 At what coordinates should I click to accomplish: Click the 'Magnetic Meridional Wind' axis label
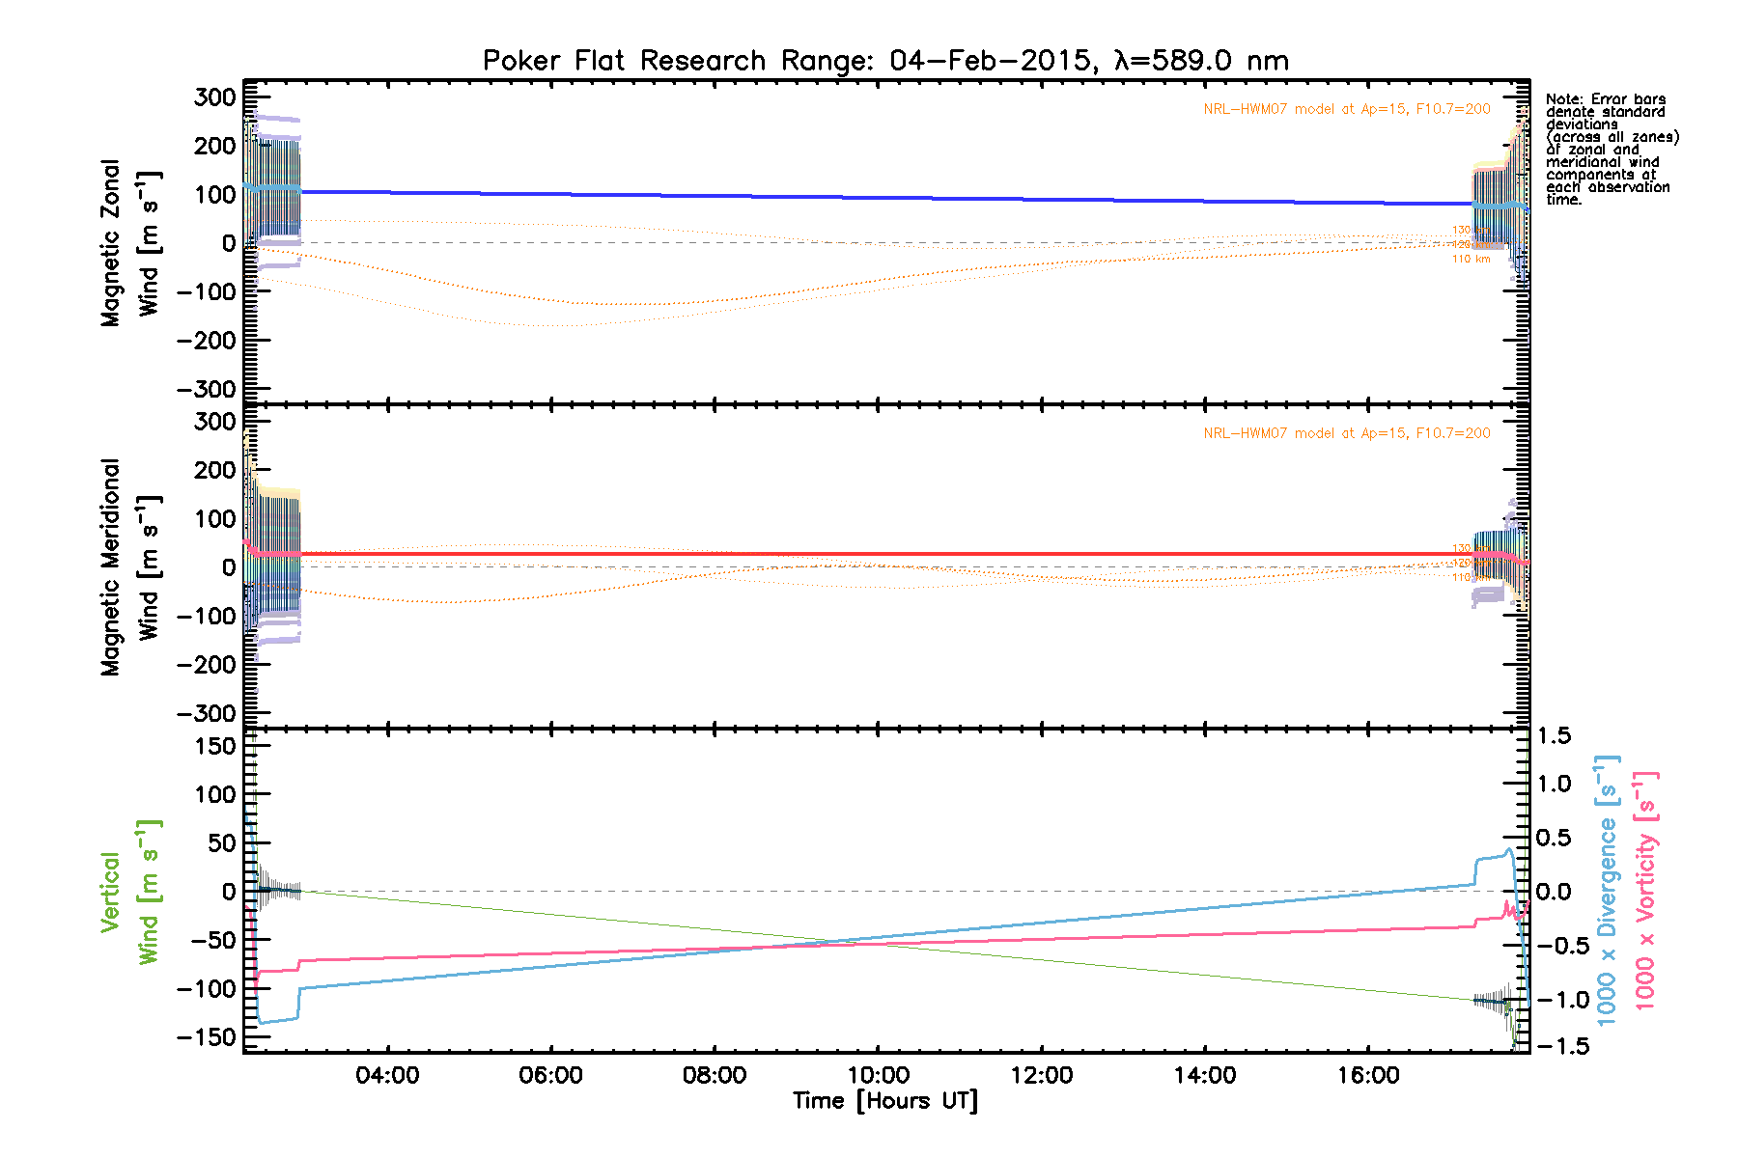pyautogui.click(x=129, y=567)
